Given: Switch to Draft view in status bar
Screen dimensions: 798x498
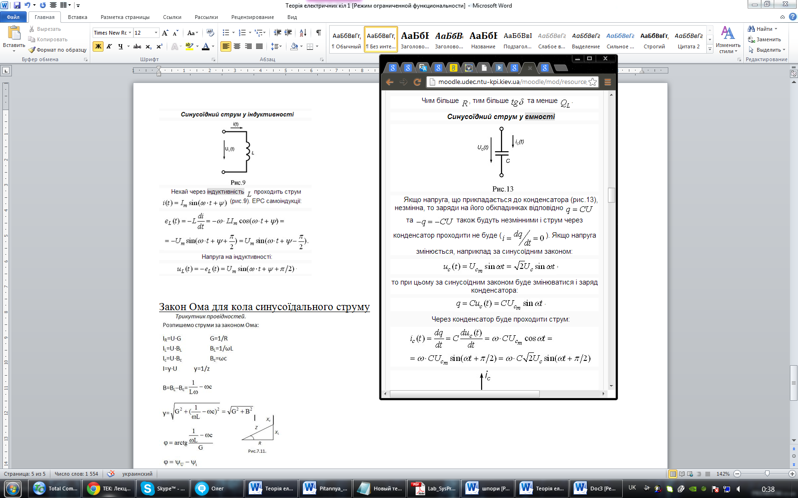Looking at the screenshot, I should click(x=708, y=474).
